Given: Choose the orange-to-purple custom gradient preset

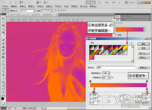Looking at the screenshot, I should click(92, 57).
